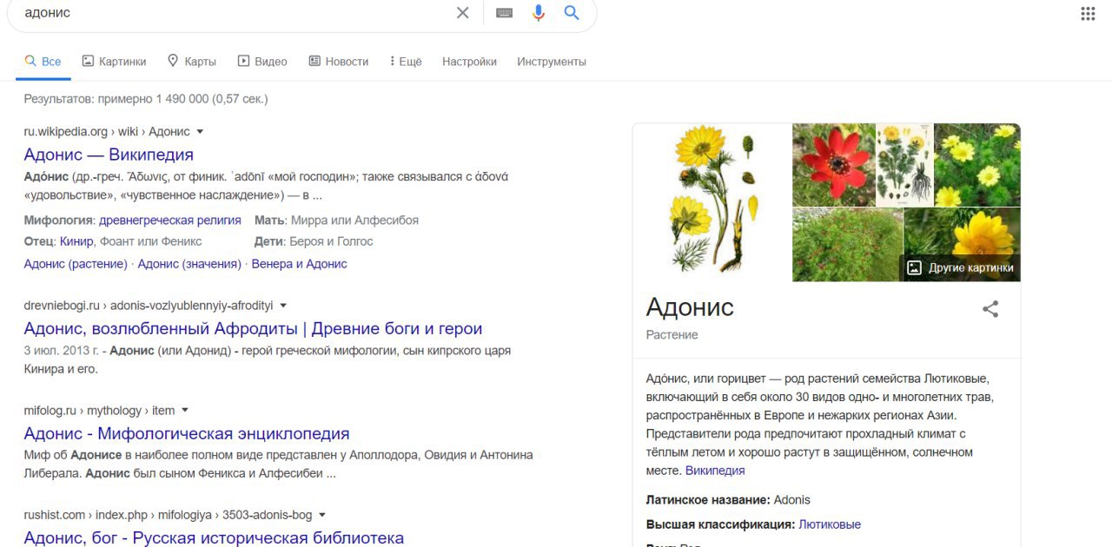Open Адонис, возлюбленный Афродиты result
Image resolution: width=1112 pixels, height=547 pixels.
point(253,329)
